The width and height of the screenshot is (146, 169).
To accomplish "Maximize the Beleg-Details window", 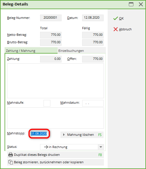I will 131,4.
